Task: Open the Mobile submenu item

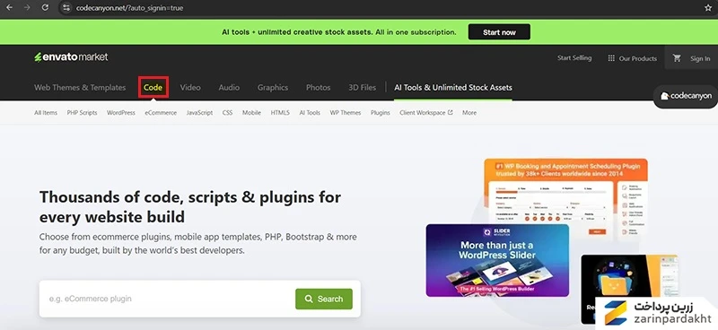Action: [251, 113]
